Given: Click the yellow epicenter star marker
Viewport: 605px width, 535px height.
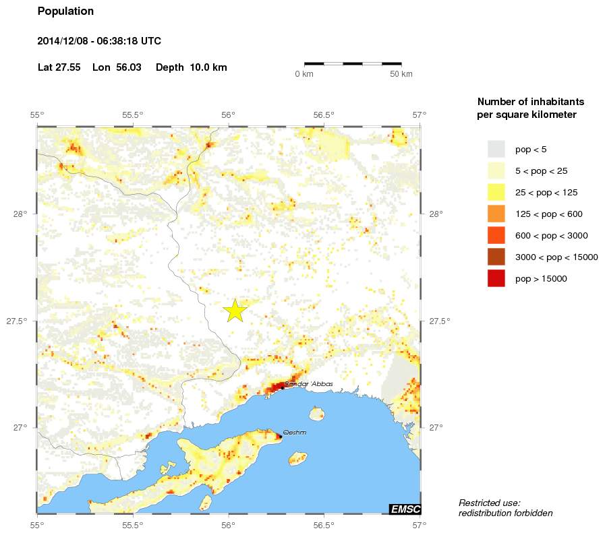Looking at the screenshot, I should (x=235, y=311).
